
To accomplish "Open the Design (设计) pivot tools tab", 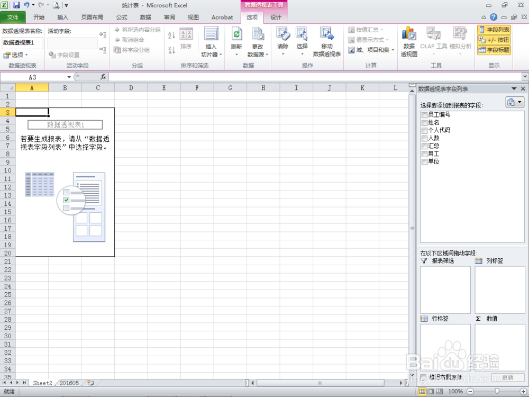I will 276,17.
